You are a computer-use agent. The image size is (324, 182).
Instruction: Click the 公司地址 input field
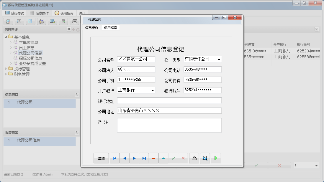[x=169, y=111]
